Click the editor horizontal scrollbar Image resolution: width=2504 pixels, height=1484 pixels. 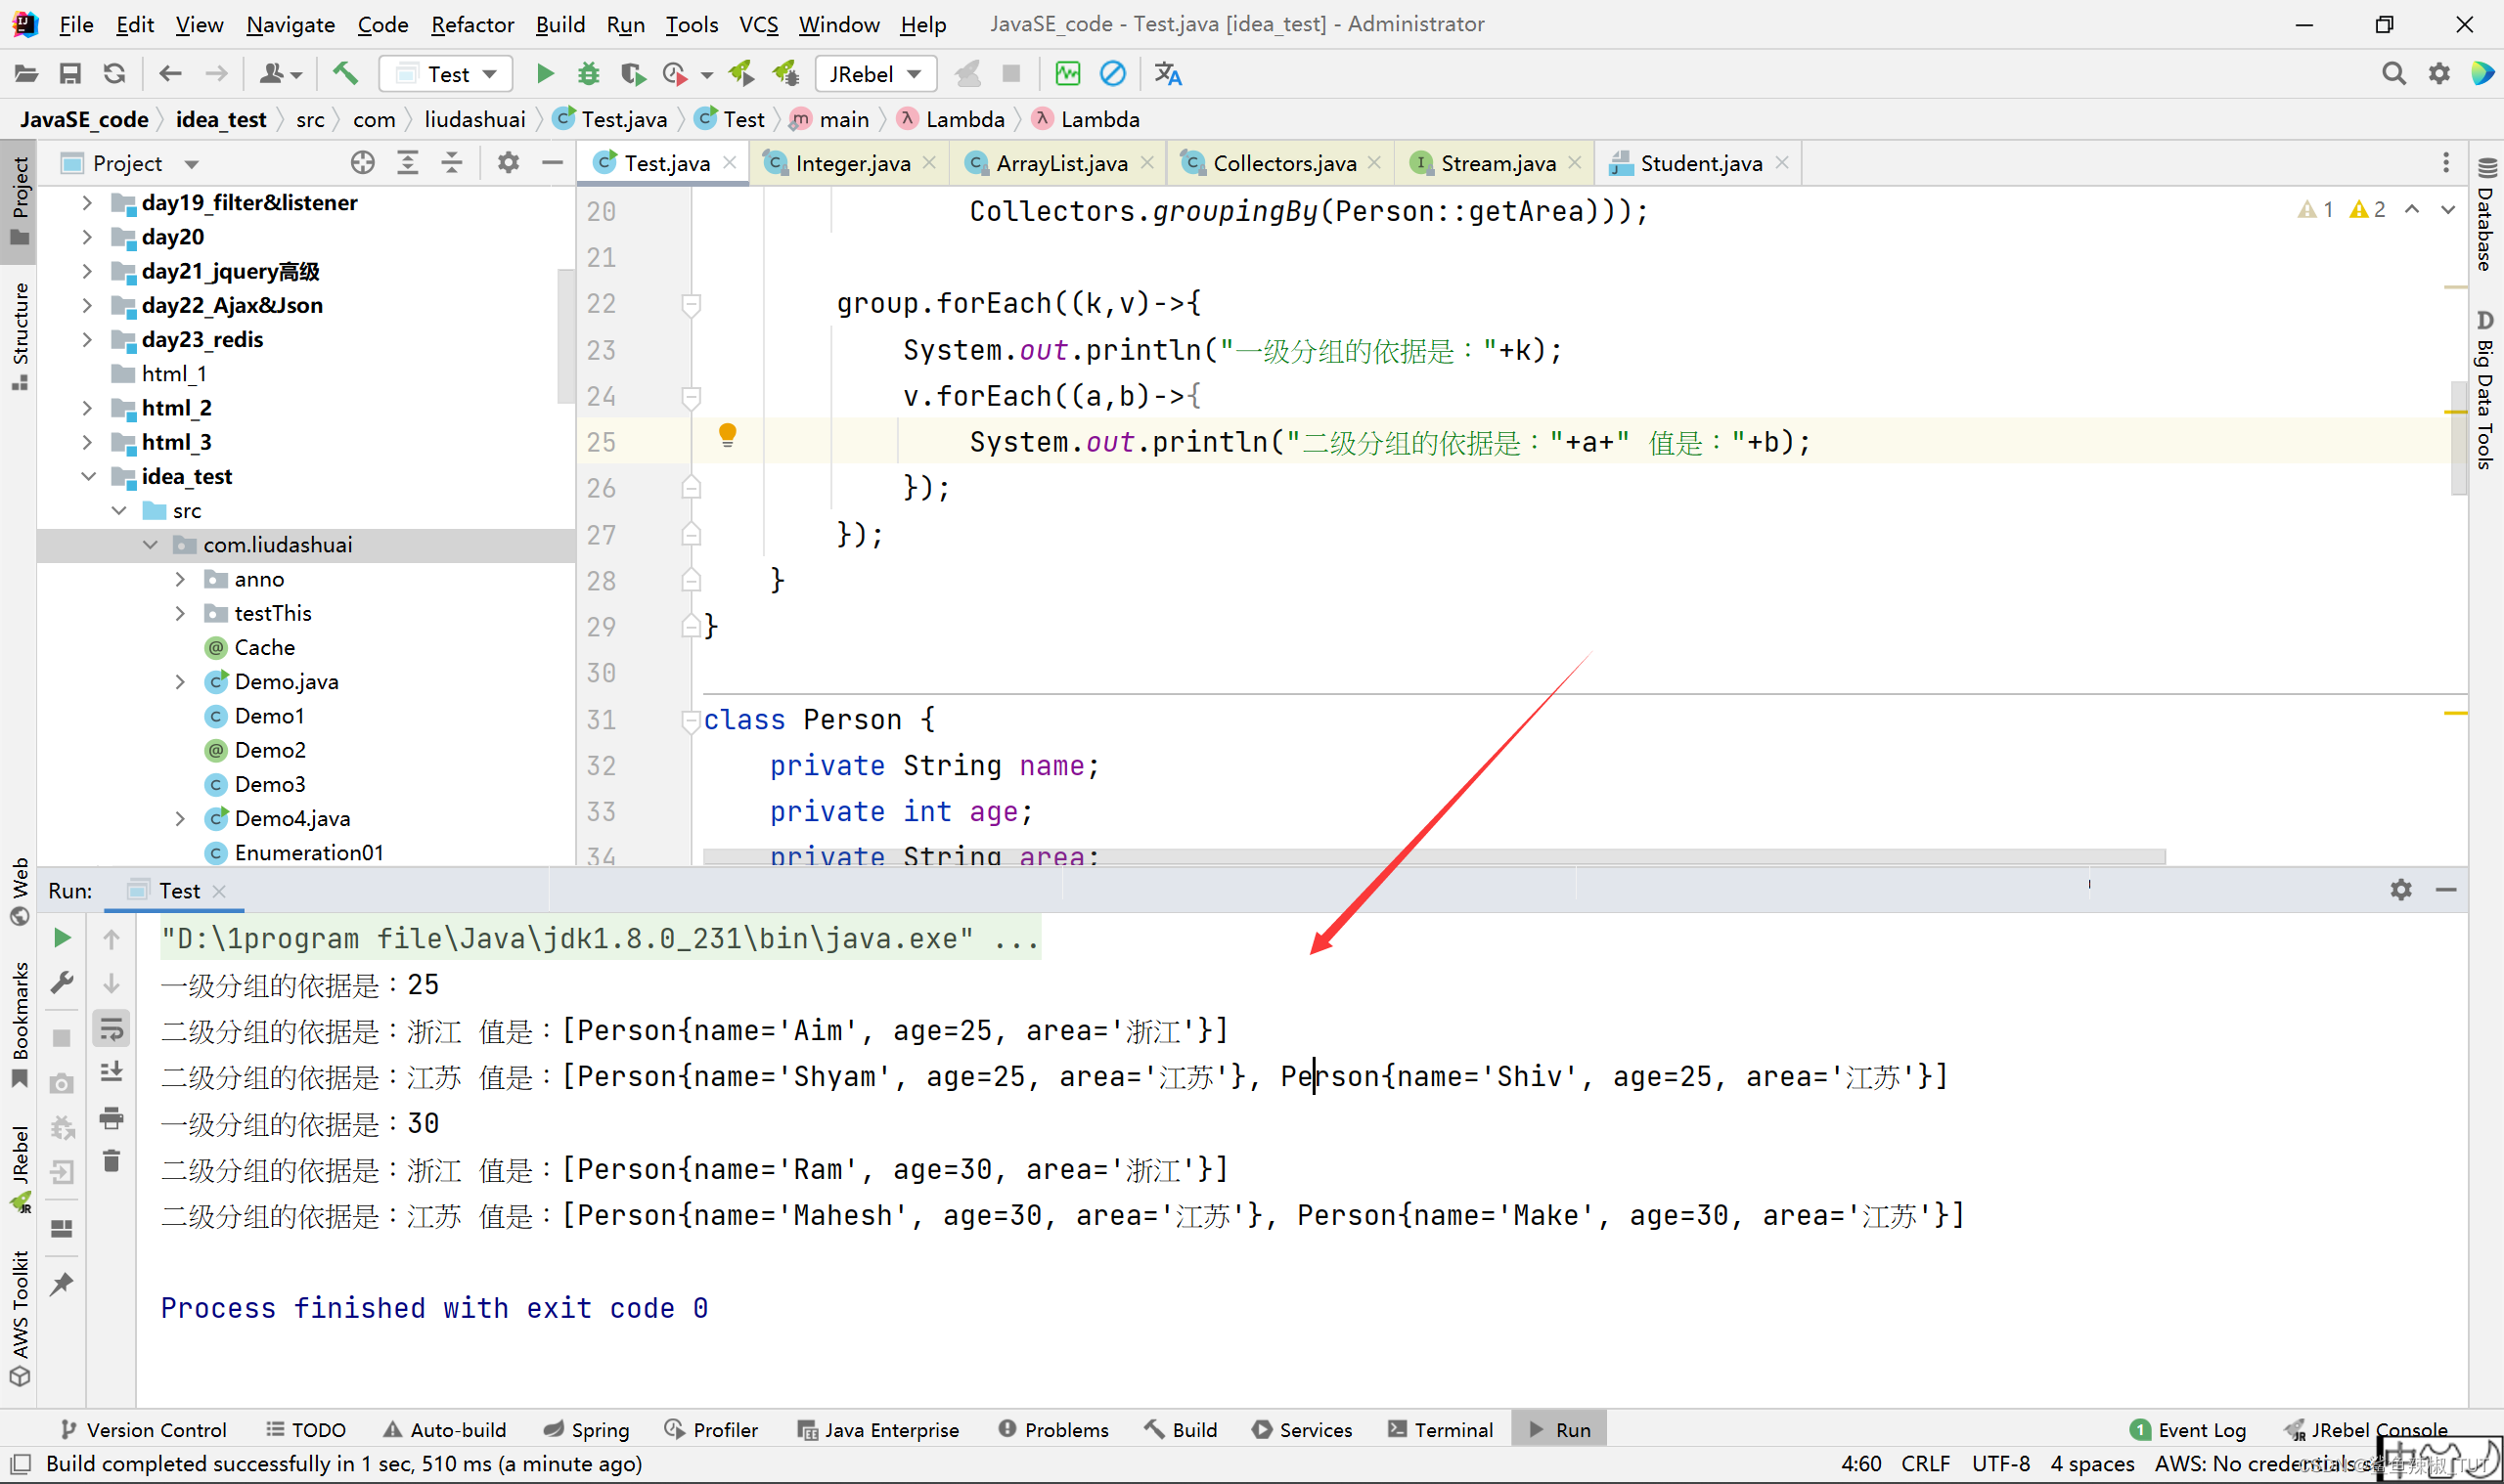1434,857
